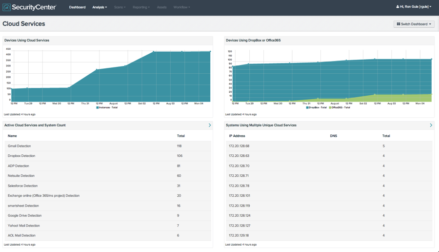Click IP address 172.20.128.71
Screen dimensions: 439x252
[239, 176]
